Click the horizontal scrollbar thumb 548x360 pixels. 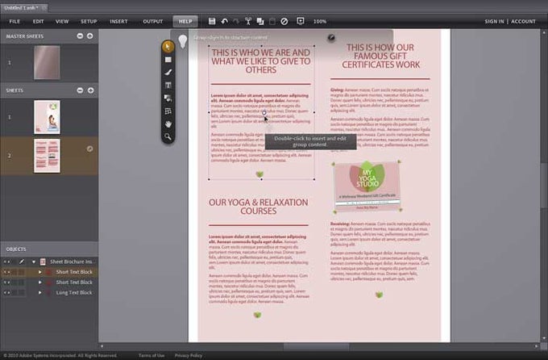click(x=316, y=346)
